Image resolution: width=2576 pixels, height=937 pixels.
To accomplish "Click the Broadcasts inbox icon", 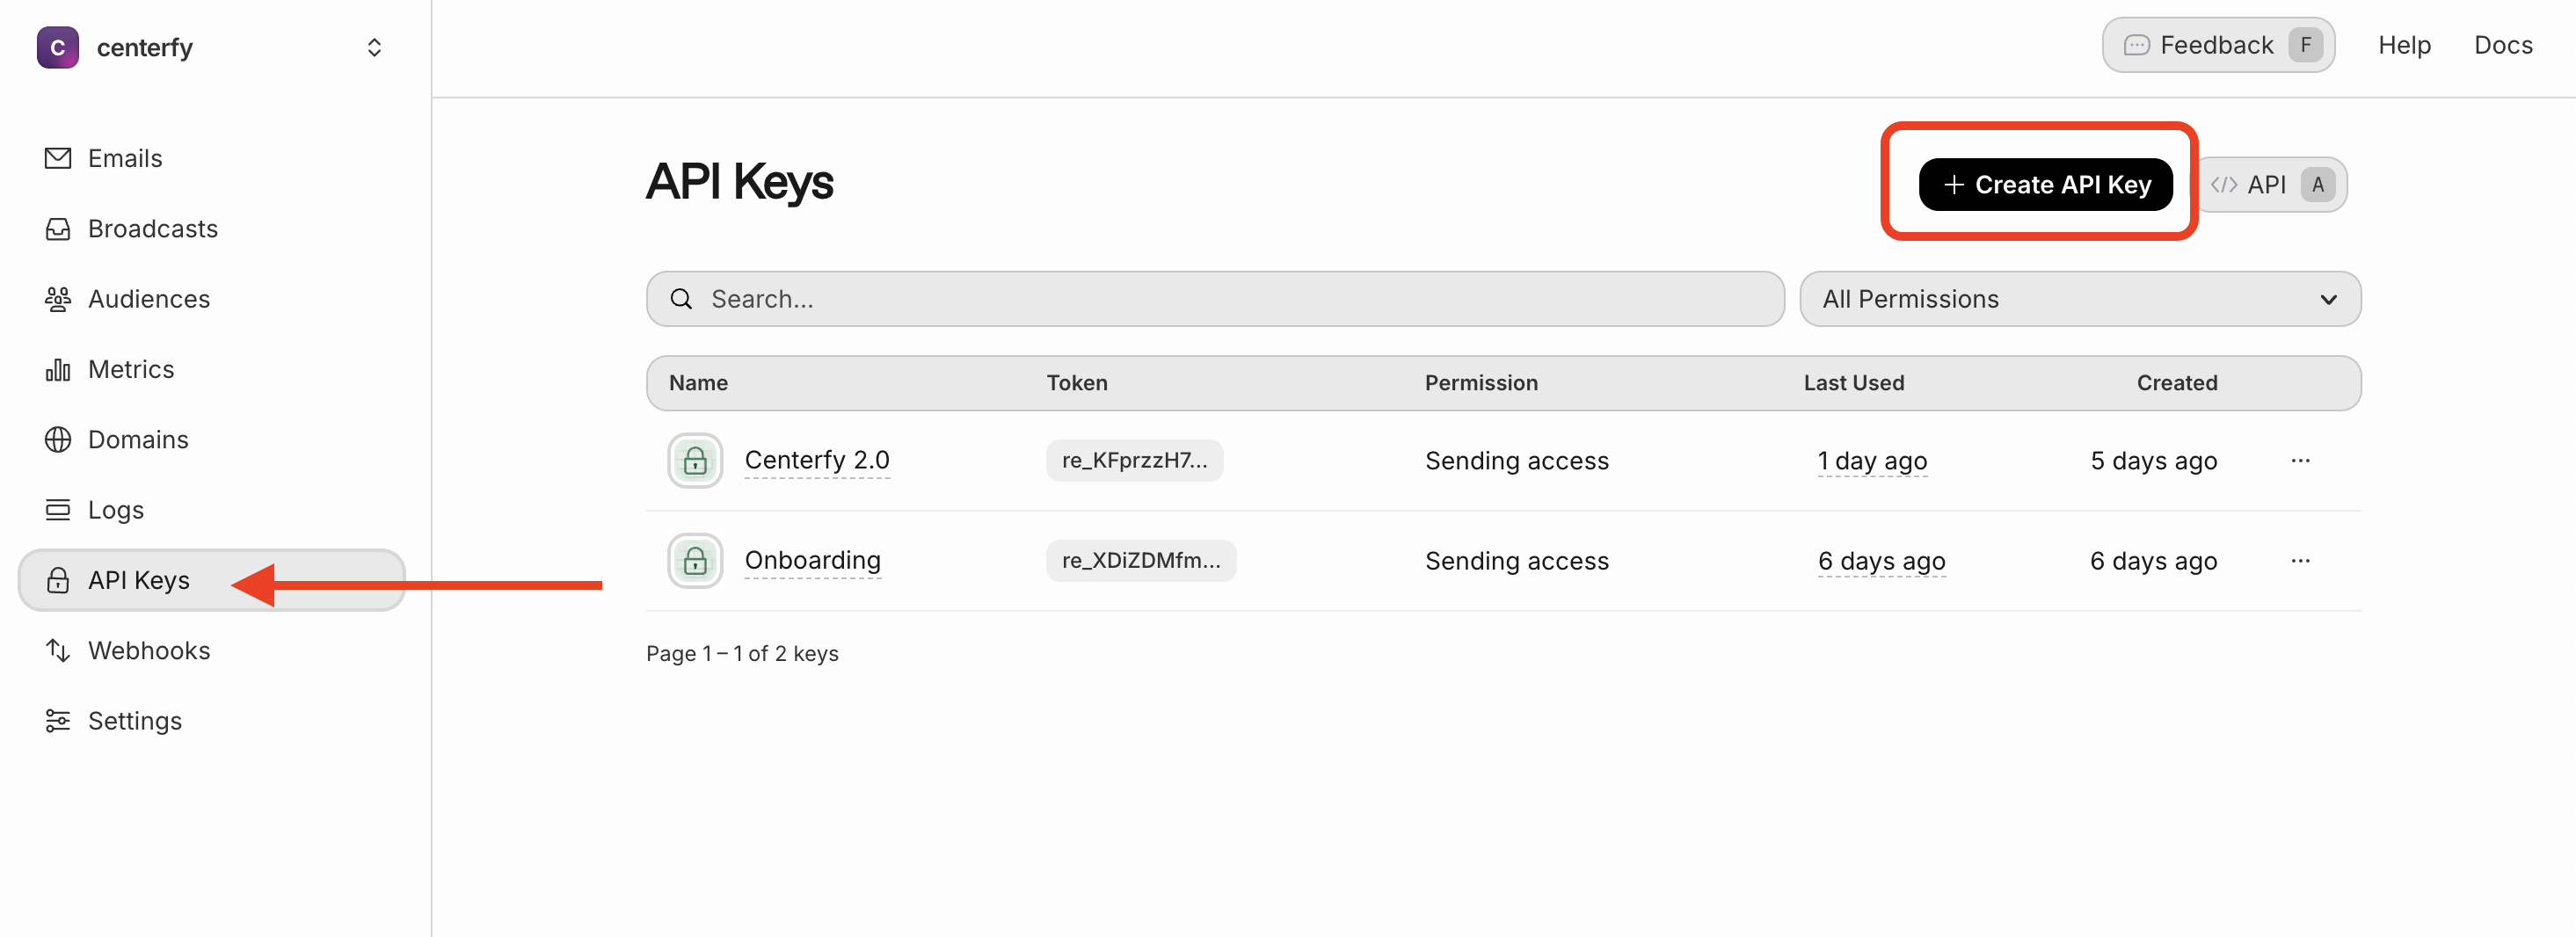I will point(58,229).
